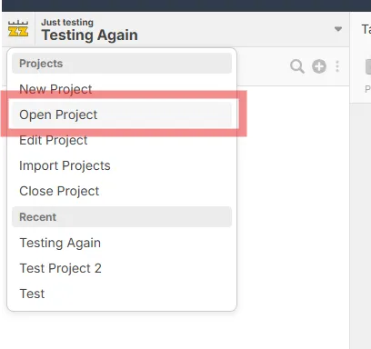Open the recent project named Test

[x=32, y=294]
